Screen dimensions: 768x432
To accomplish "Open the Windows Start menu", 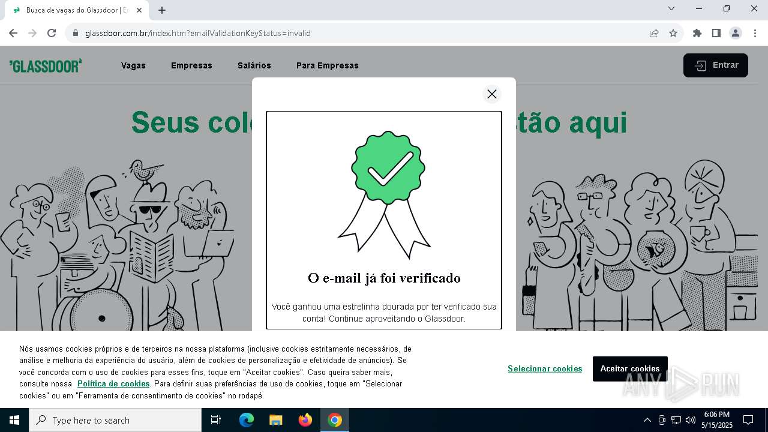I will (x=14, y=420).
